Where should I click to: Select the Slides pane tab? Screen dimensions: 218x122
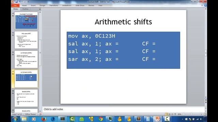pos(16,9)
